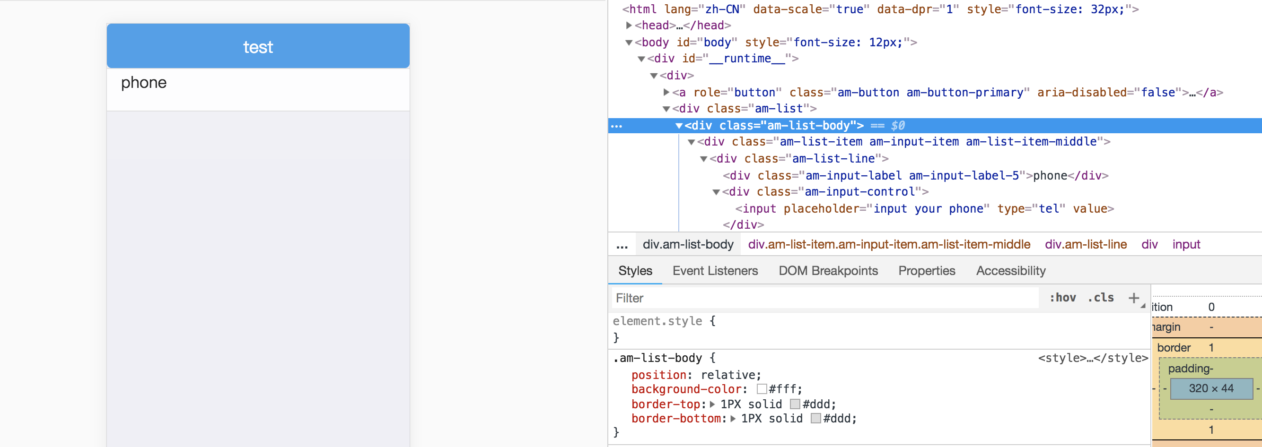Screen dimensions: 1262x447
Task: Open the #fff background-color swatch
Action: (762, 389)
